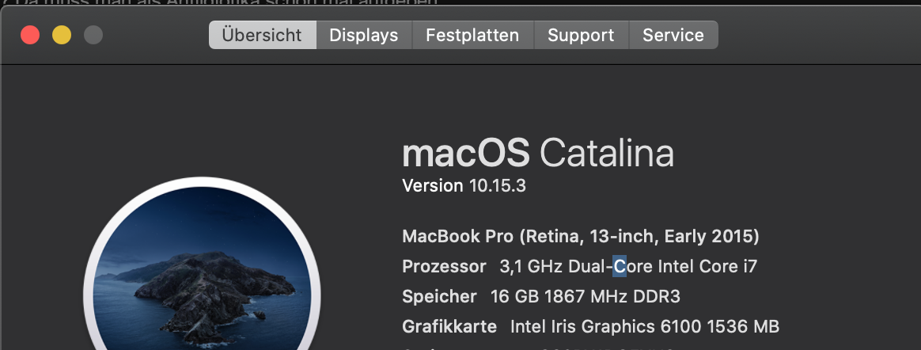Close the About This Mac window
Screen dimensions: 921x350
30,35
